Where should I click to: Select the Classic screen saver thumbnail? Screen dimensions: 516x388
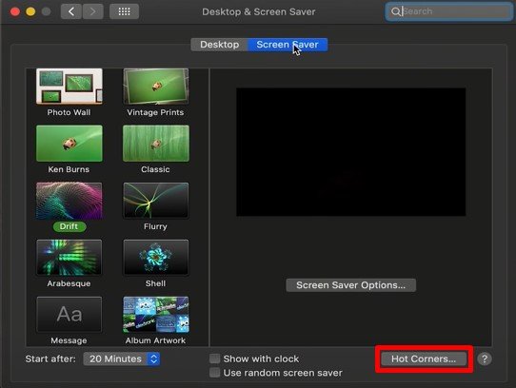point(156,144)
